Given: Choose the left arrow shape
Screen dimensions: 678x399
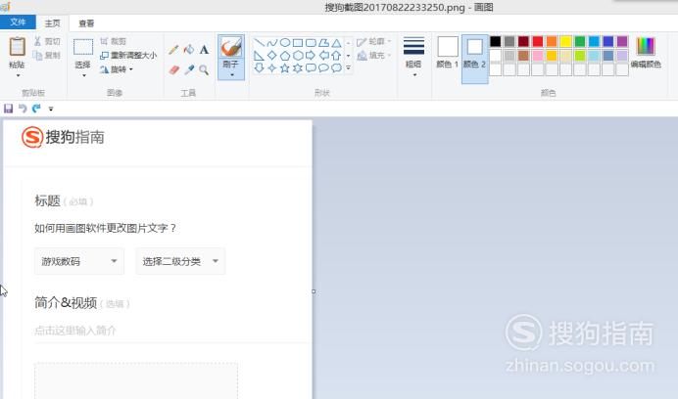Looking at the screenshot, I should [x=323, y=56].
